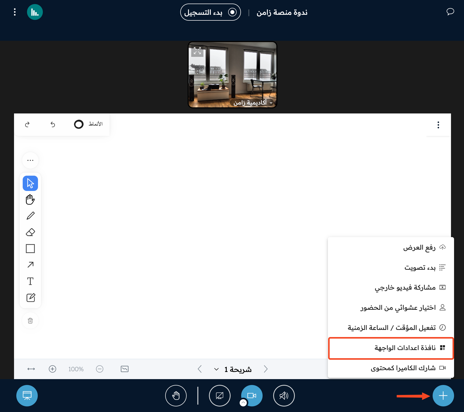Viewport: 464px width, 412px height.
Task: Start recording with بدء التسجيل button
Action: (211, 12)
